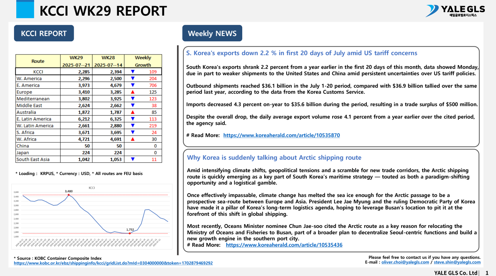Viewport: 496px width, 276px height.
Task: Click the W. Africa route cell
Action: click(38, 139)
